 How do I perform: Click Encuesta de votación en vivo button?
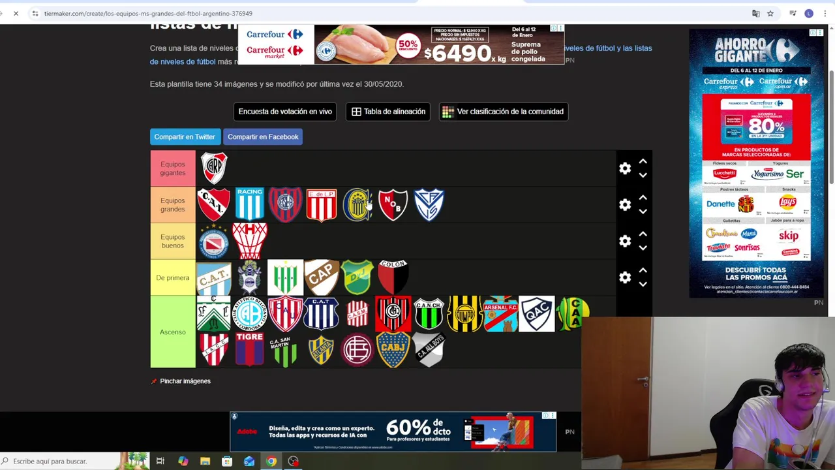[x=285, y=112]
